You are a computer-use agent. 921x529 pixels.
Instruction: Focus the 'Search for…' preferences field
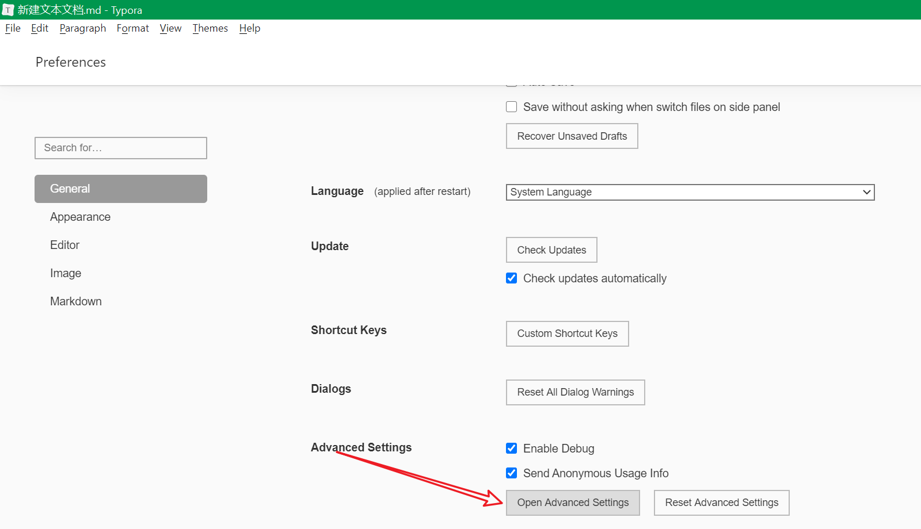[x=121, y=148]
